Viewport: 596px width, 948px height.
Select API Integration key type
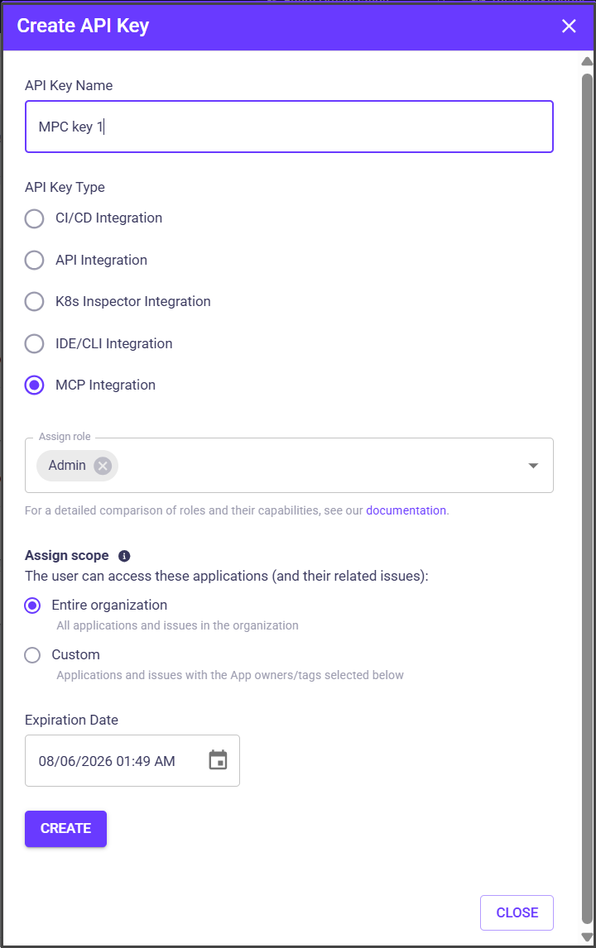(34, 260)
